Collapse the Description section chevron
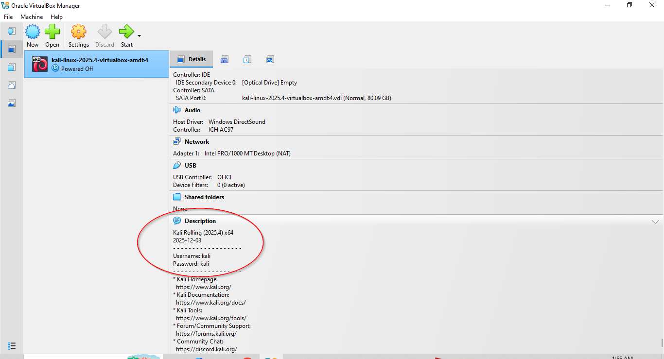 click(655, 222)
